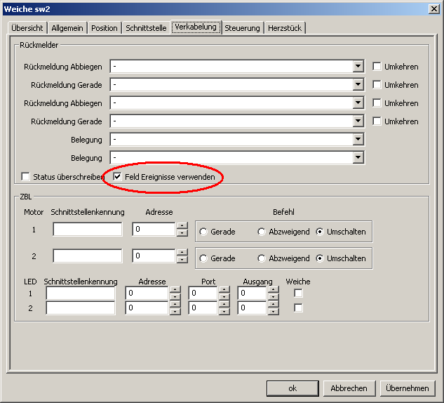Enable Weiche checkbox for LED 1

coord(298,293)
